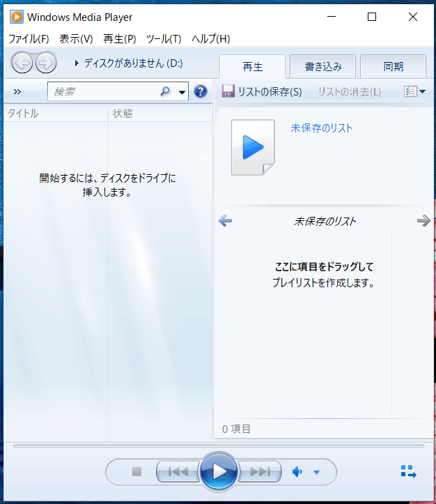Switch to the 再生 tab

click(x=253, y=66)
